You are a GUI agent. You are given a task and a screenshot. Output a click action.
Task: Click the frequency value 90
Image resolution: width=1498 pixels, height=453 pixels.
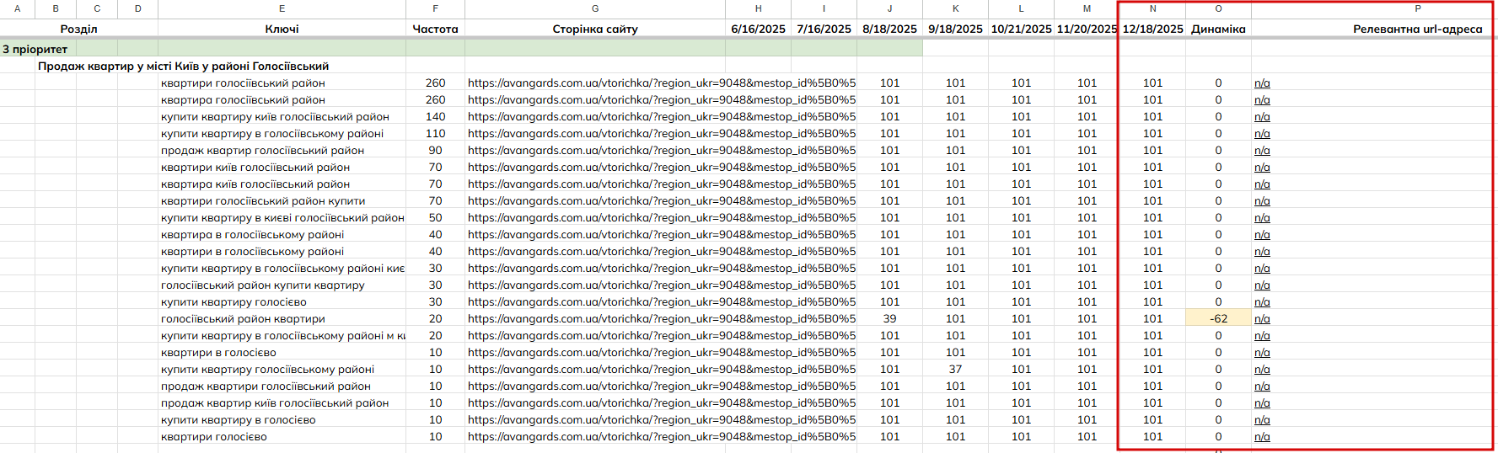click(x=435, y=150)
